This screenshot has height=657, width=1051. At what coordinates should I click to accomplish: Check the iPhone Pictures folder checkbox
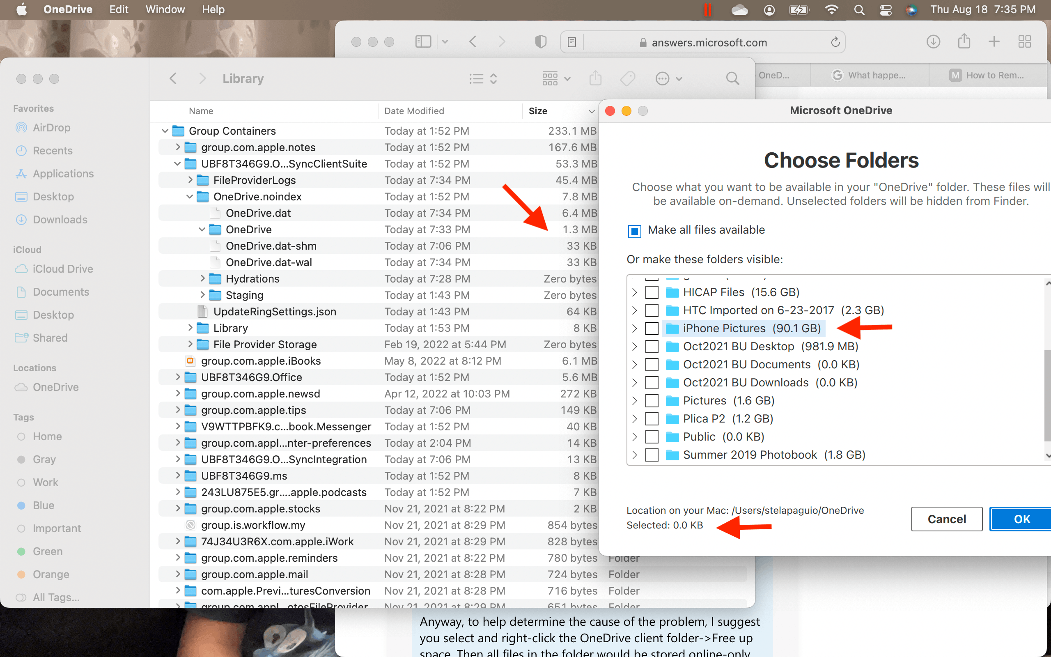[x=652, y=328]
